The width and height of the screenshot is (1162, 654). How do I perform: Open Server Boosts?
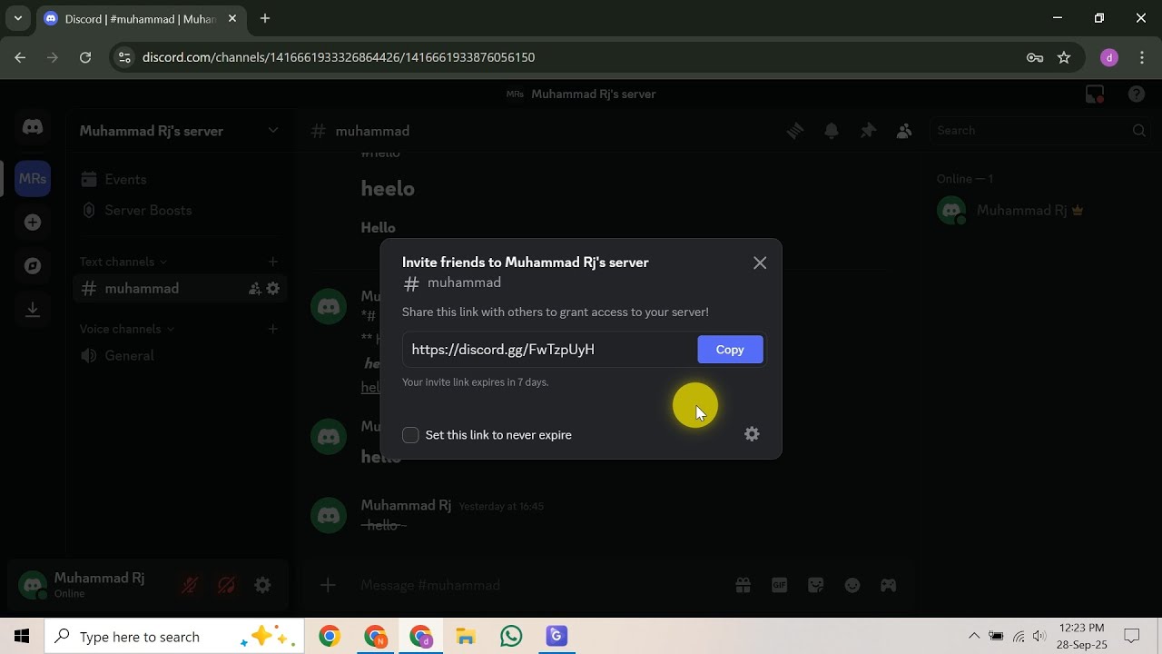pos(180,210)
